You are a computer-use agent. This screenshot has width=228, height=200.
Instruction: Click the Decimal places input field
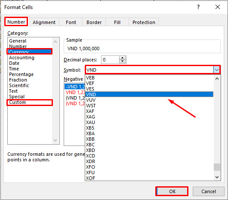[111, 60]
